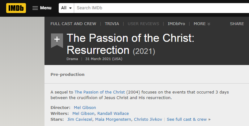249x126 pixels.
Task: Open the Drama genre link
Action: click(72, 59)
